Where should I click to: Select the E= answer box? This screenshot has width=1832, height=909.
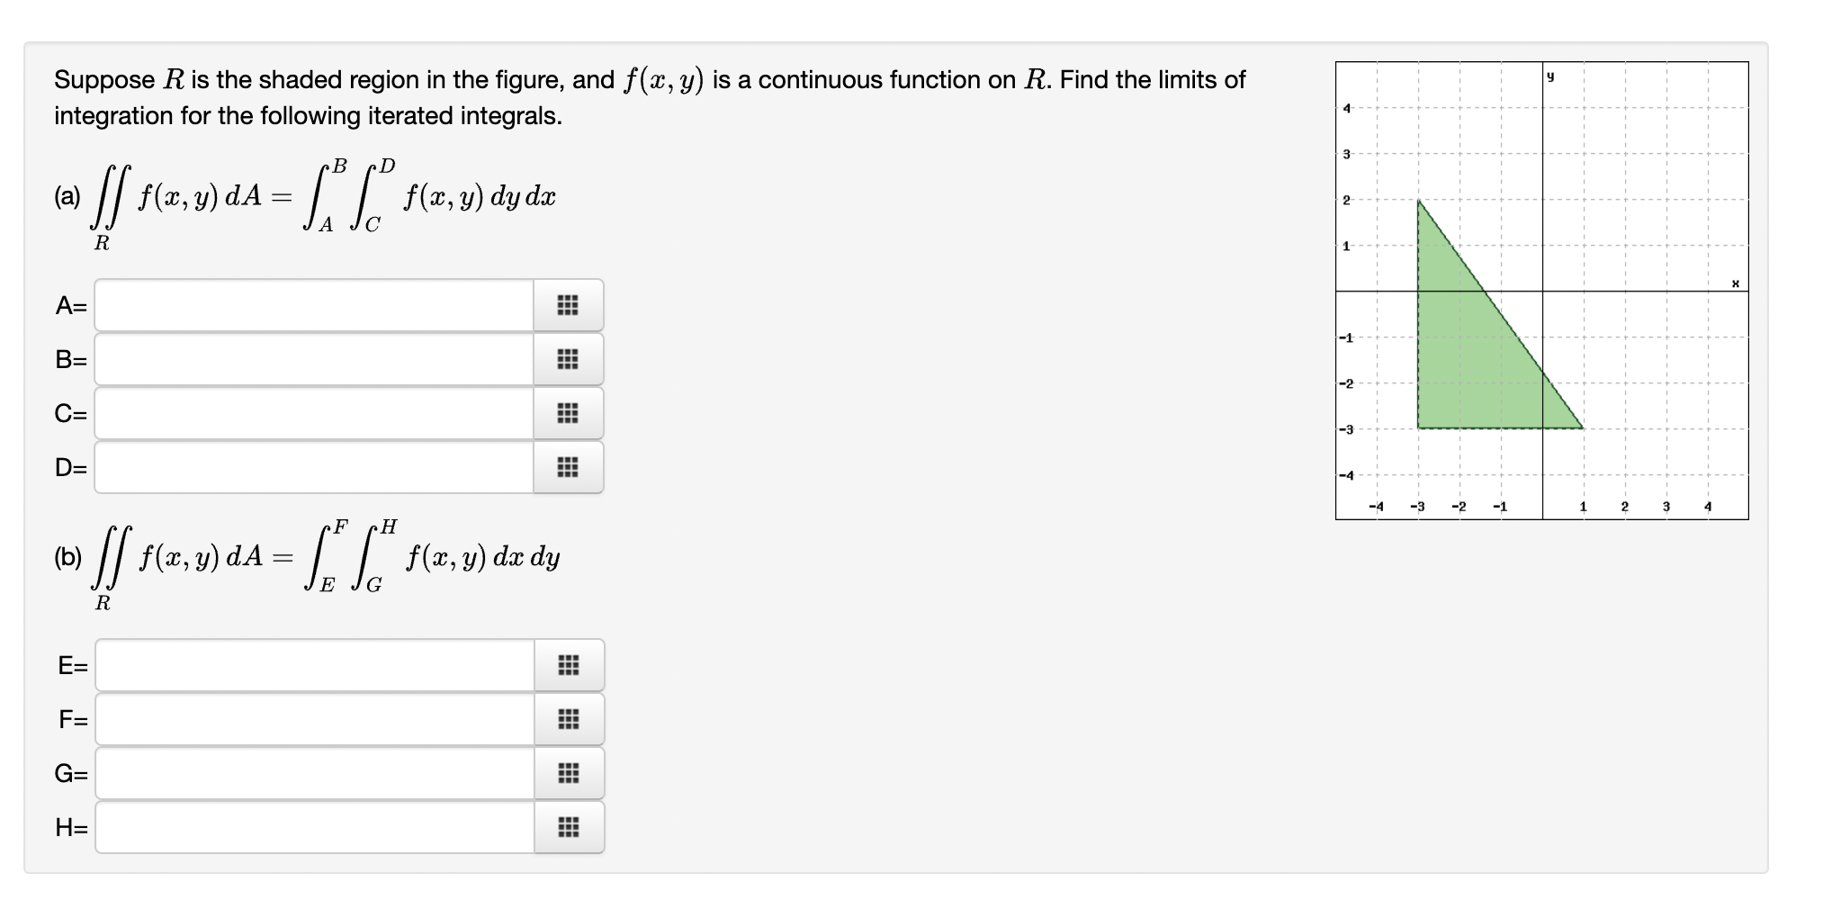315,666
